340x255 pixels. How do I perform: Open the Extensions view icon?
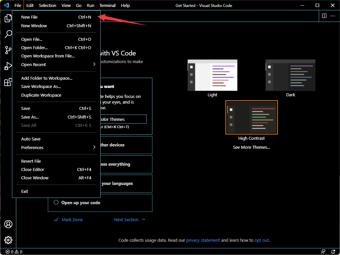(x=8, y=82)
